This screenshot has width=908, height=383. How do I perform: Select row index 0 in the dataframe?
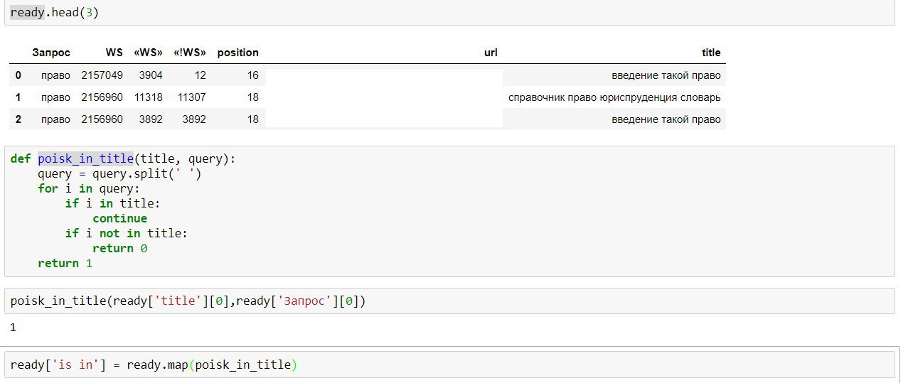point(18,75)
